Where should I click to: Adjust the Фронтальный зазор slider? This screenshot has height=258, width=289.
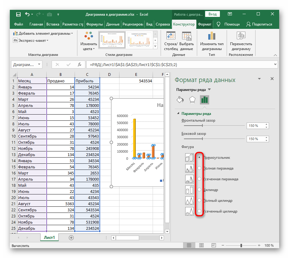point(202,126)
